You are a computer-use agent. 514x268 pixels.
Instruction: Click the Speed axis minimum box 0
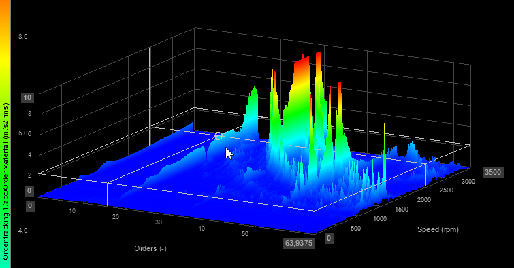(329, 239)
